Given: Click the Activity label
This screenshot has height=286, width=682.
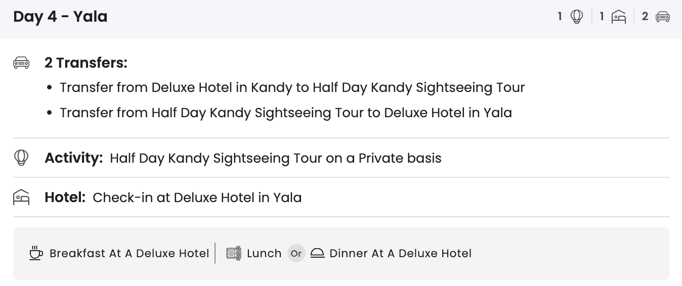Looking at the screenshot, I should (74, 158).
